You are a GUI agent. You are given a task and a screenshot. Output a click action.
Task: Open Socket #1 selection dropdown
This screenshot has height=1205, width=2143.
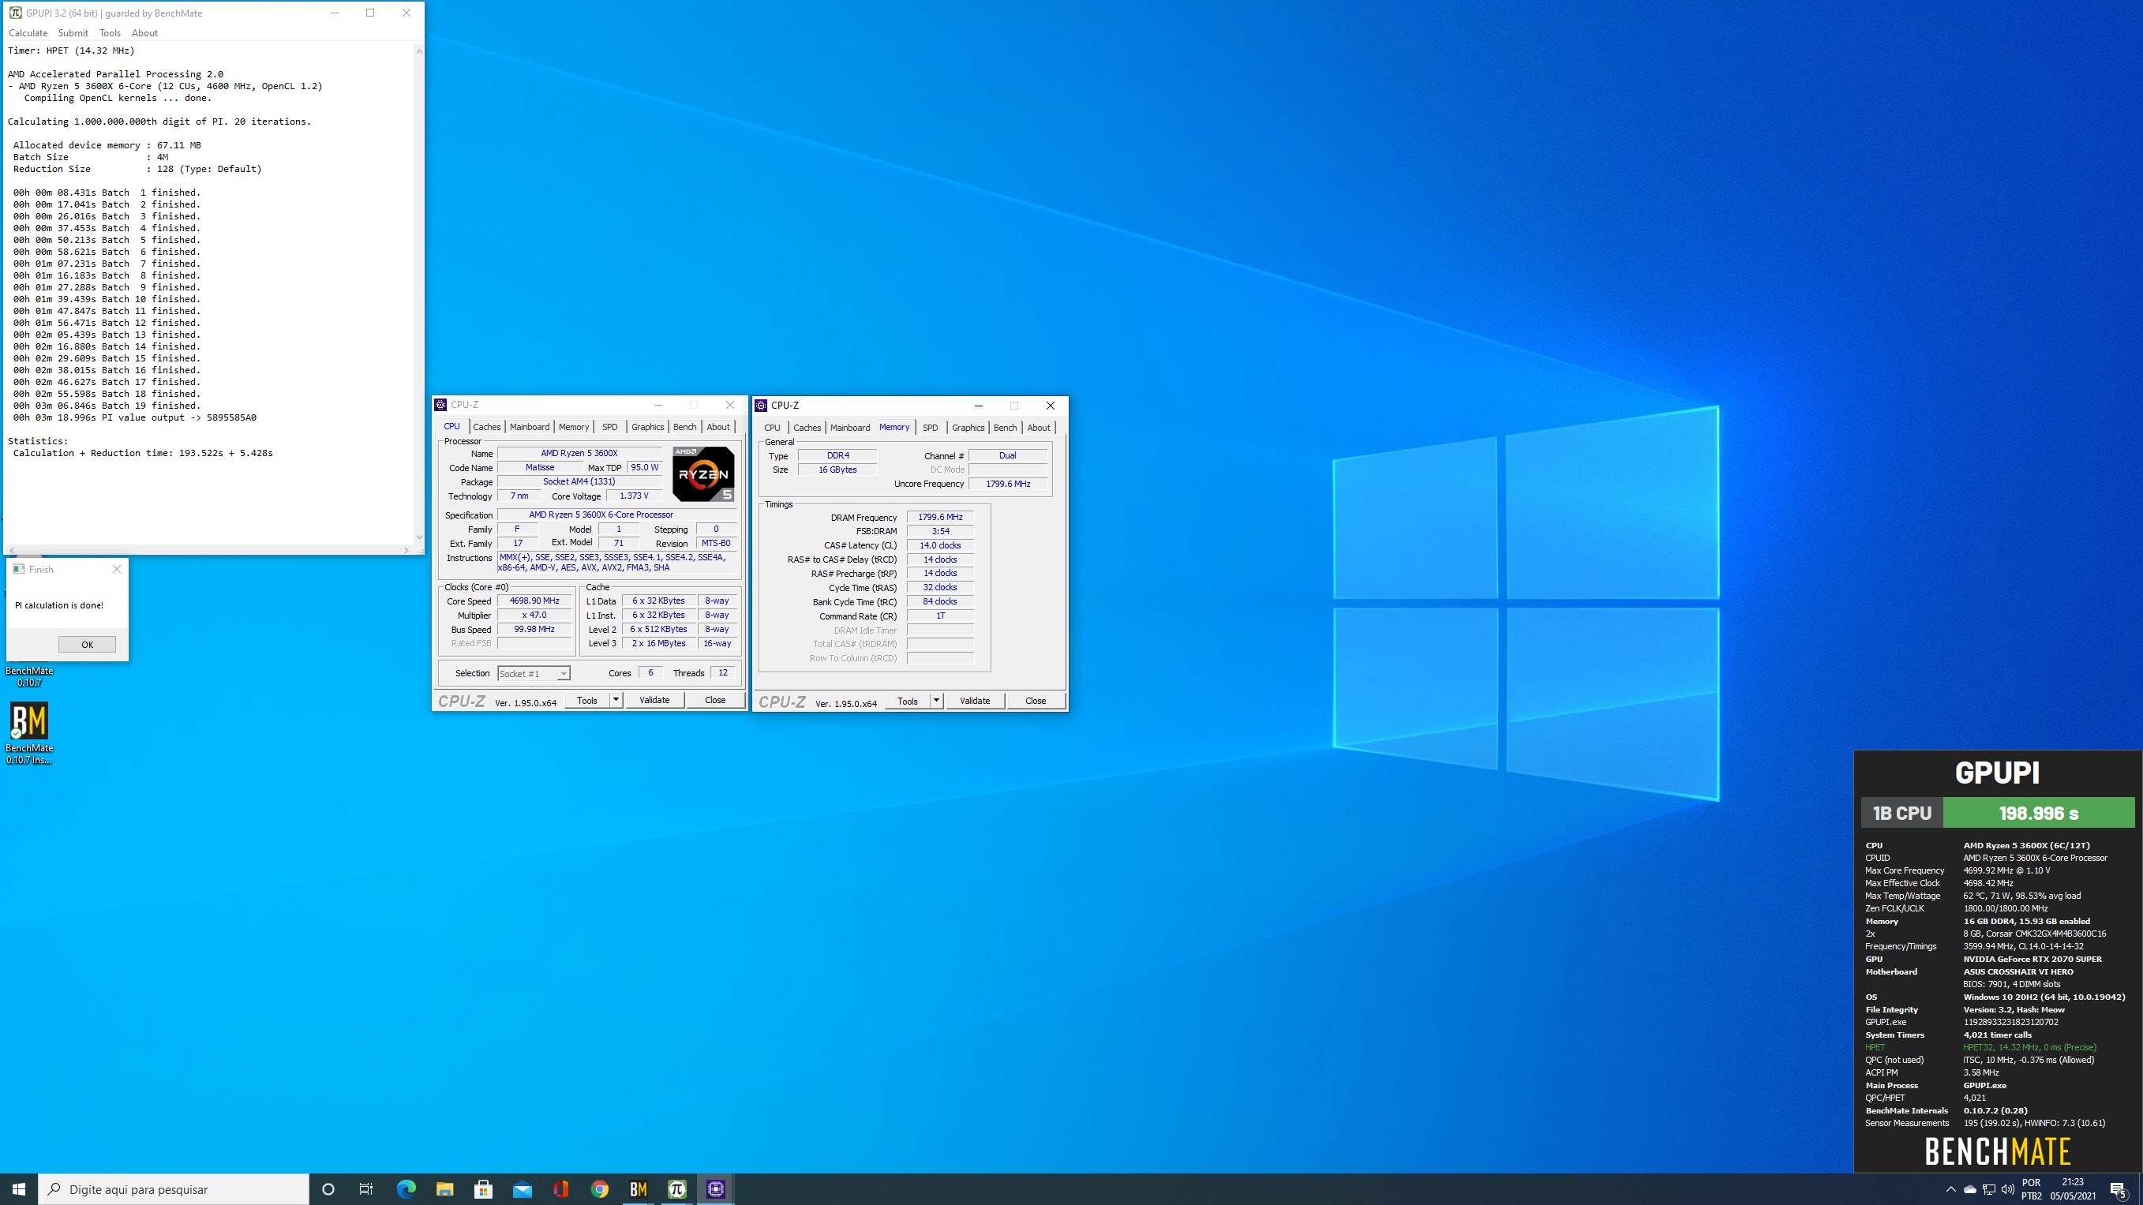pyautogui.click(x=534, y=674)
